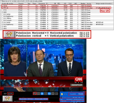
Task: Toggle the checkbox for service 4016
Action: click(3, 28)
